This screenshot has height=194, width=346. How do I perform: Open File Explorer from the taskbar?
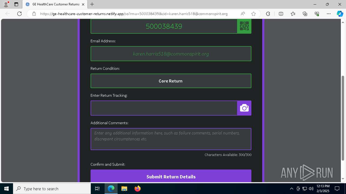pos(124,189)
